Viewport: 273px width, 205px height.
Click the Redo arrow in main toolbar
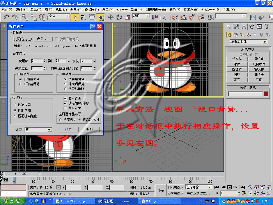pyautogui.click(x=15, y=17)
